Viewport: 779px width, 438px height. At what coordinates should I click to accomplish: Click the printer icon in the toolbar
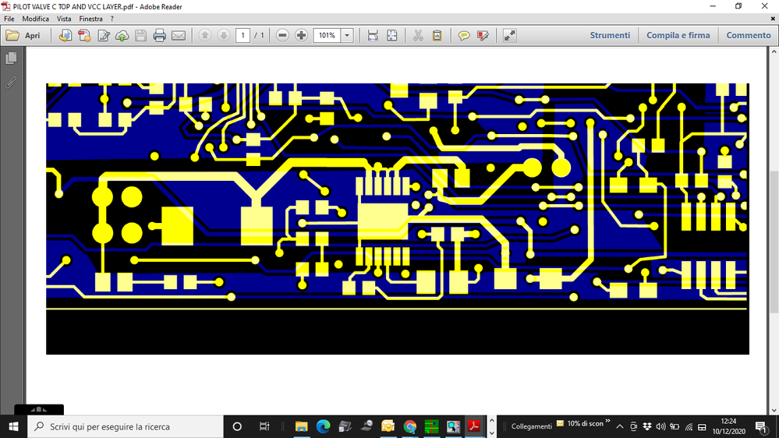click(x=160, y=35)
